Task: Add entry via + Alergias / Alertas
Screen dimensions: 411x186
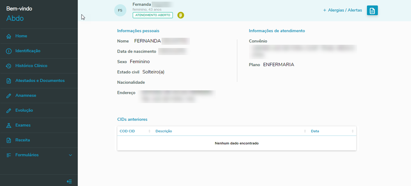Action: tap(342, 10)
